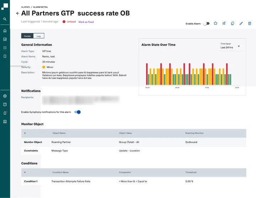Click the blurred Recipients field
This screenshot has height=198, width=256.
tap(81, 100)
